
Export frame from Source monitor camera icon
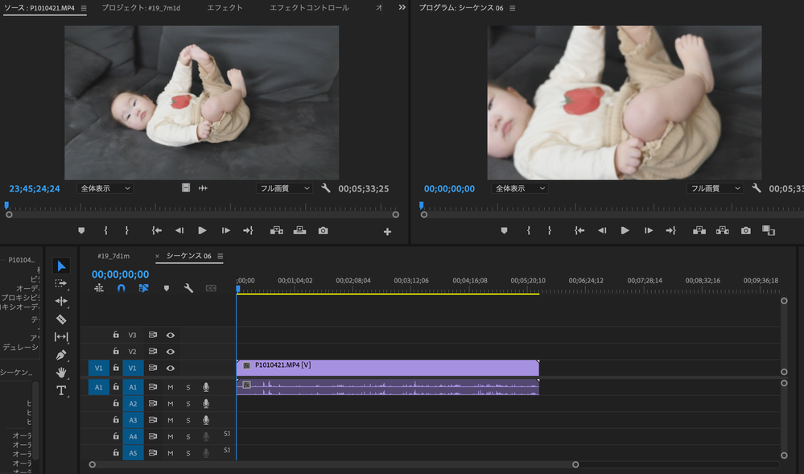(323, 231)
